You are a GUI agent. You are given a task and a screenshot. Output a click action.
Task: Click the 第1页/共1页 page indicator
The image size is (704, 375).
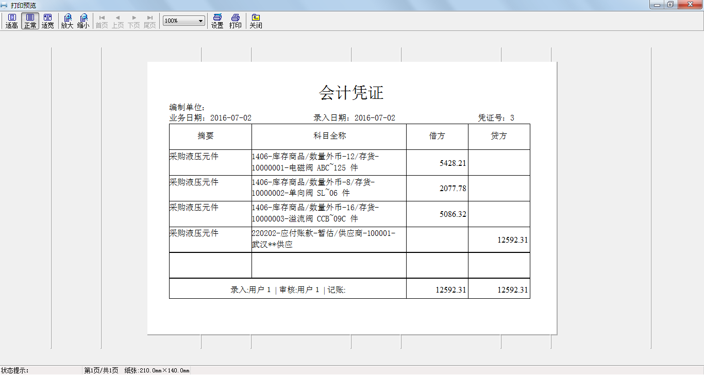coord(102,370)
